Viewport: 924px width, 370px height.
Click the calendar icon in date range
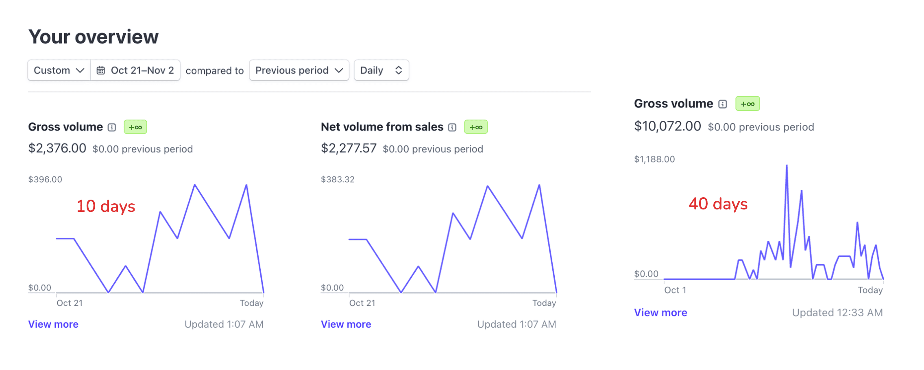pyautogui.click(x=100, y=70)
